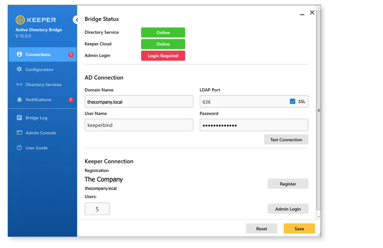Click the yellow Save button

299,229
